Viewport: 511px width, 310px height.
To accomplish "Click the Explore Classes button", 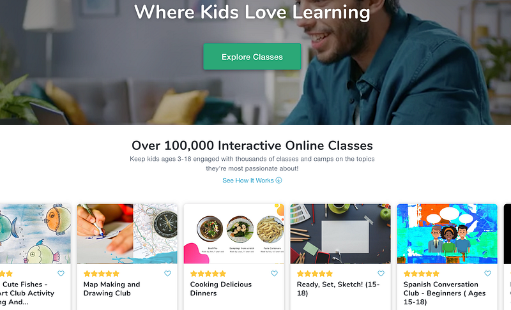I will [252, 57].
